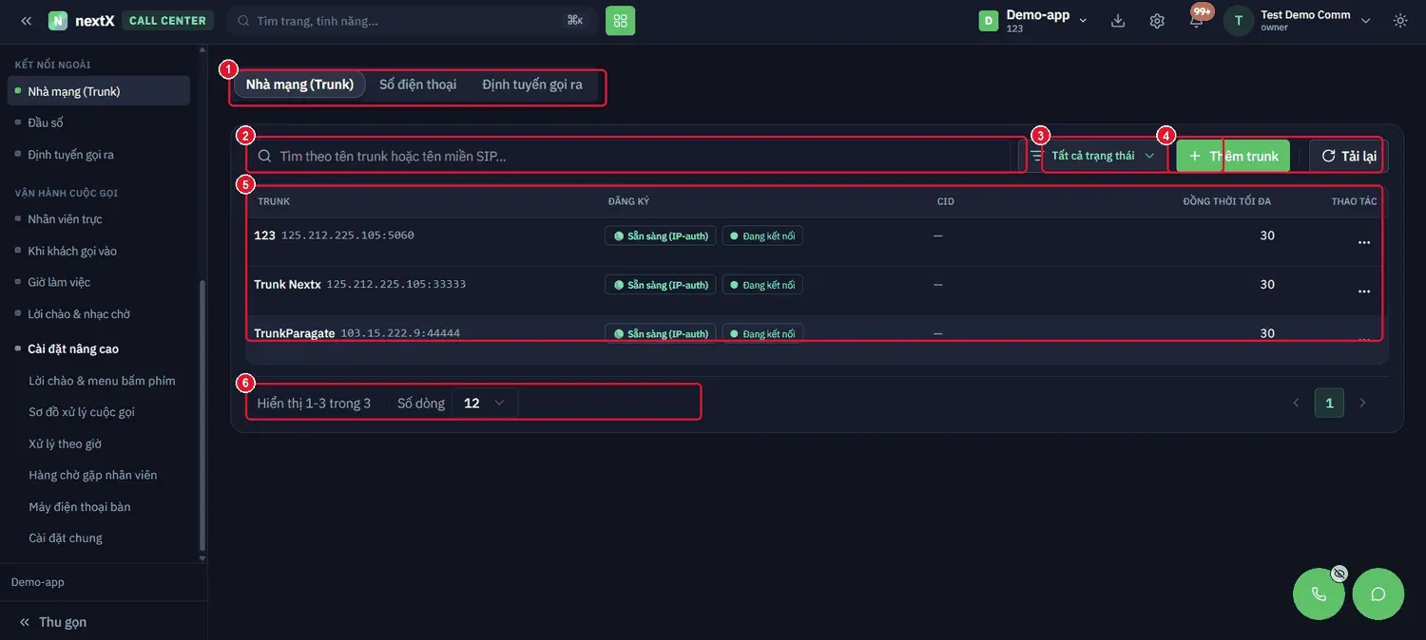Image resolution: width=1426 pixels, height=640 pixels.
Task: Click the "Thêm trunk" button
Action: click(1233, 156)
